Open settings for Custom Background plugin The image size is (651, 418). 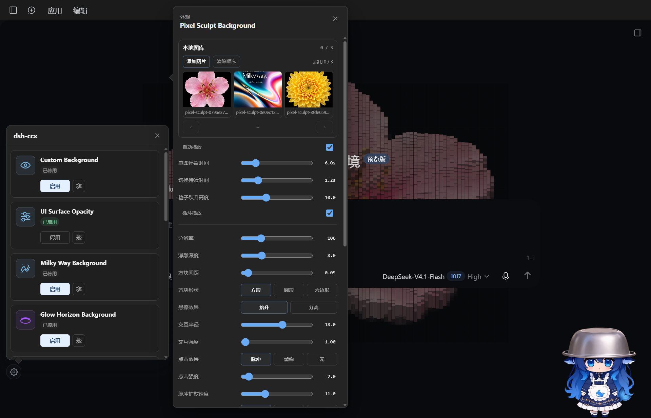[x=79, y=186]
